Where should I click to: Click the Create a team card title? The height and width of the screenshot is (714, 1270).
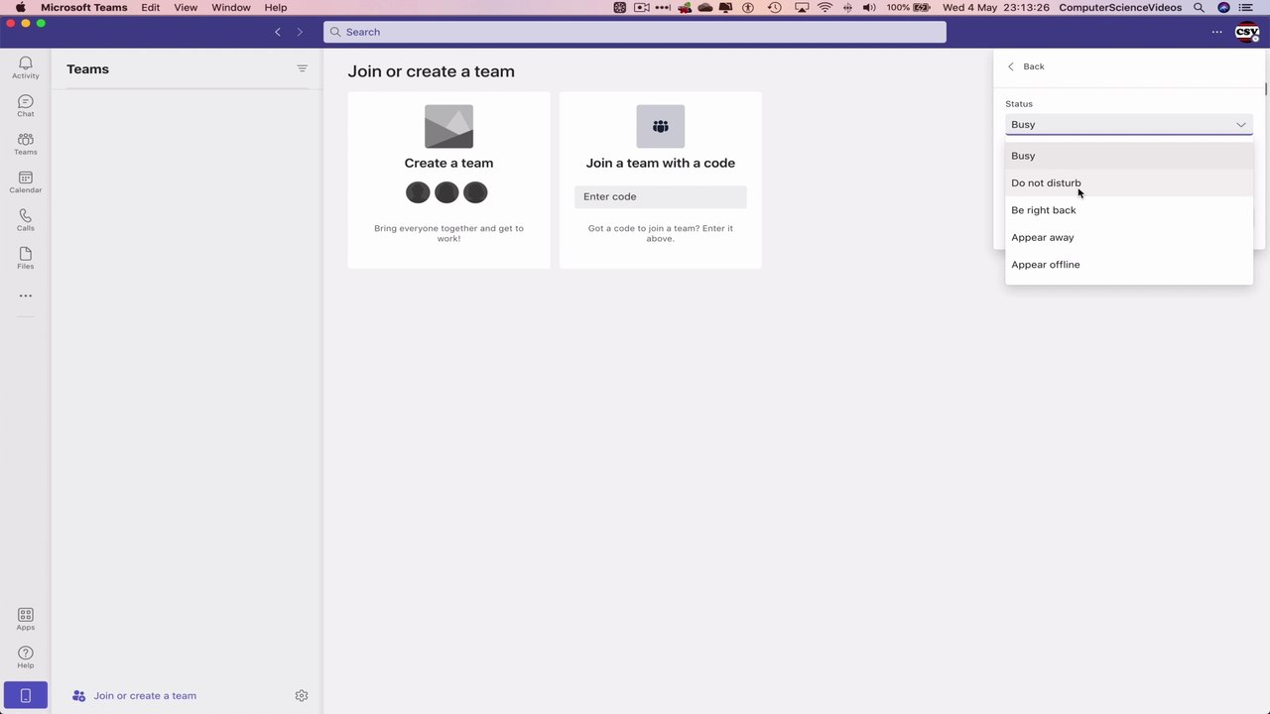pyautogui.click(x=448, y=164)
